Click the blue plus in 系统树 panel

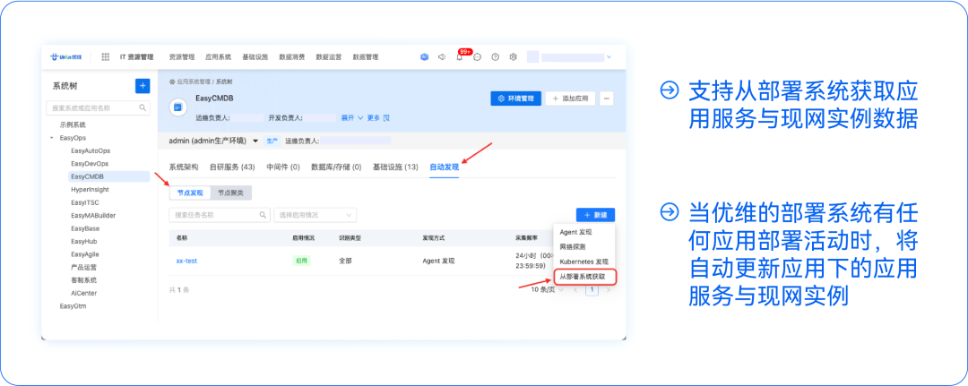point(143,86)
